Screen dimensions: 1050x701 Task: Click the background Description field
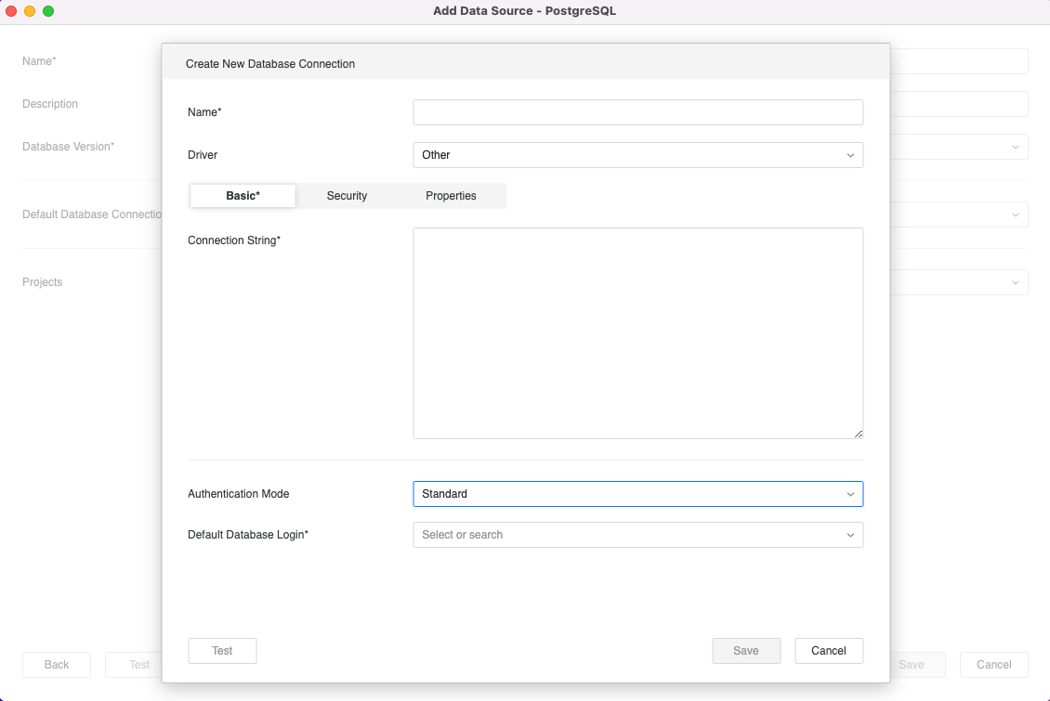click(959, 104)
